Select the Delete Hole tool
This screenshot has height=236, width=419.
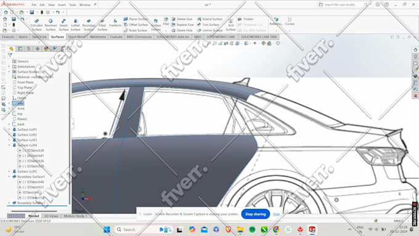point(182,30)
